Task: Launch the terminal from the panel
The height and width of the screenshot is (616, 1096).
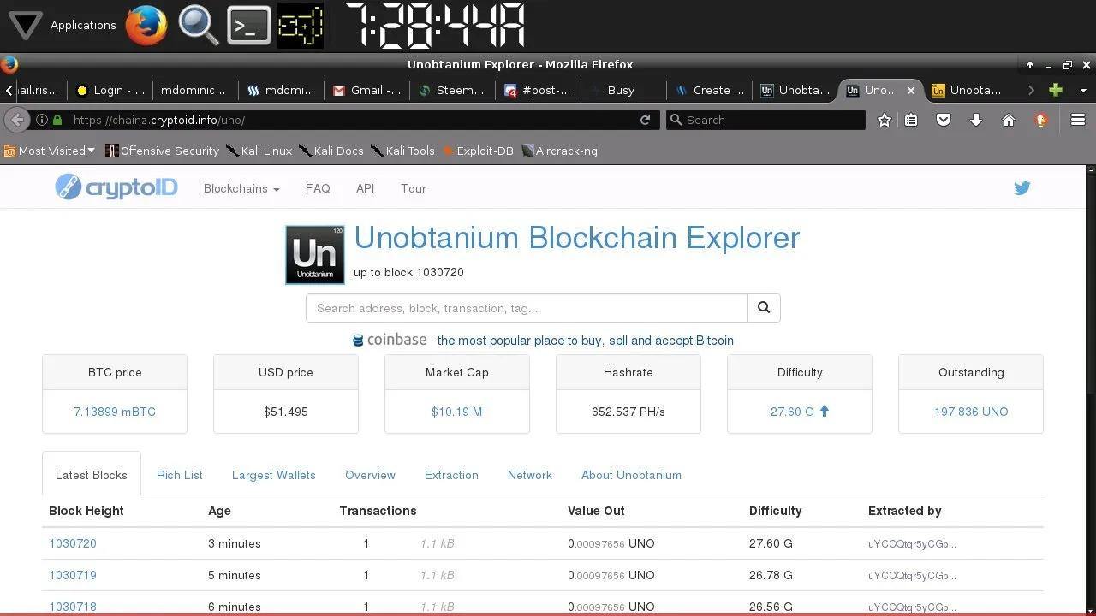Action: point(249,26)
